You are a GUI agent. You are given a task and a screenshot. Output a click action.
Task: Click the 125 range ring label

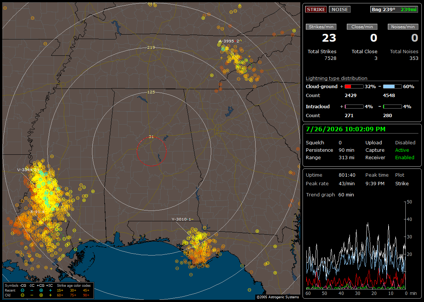[x=151, y=92]
